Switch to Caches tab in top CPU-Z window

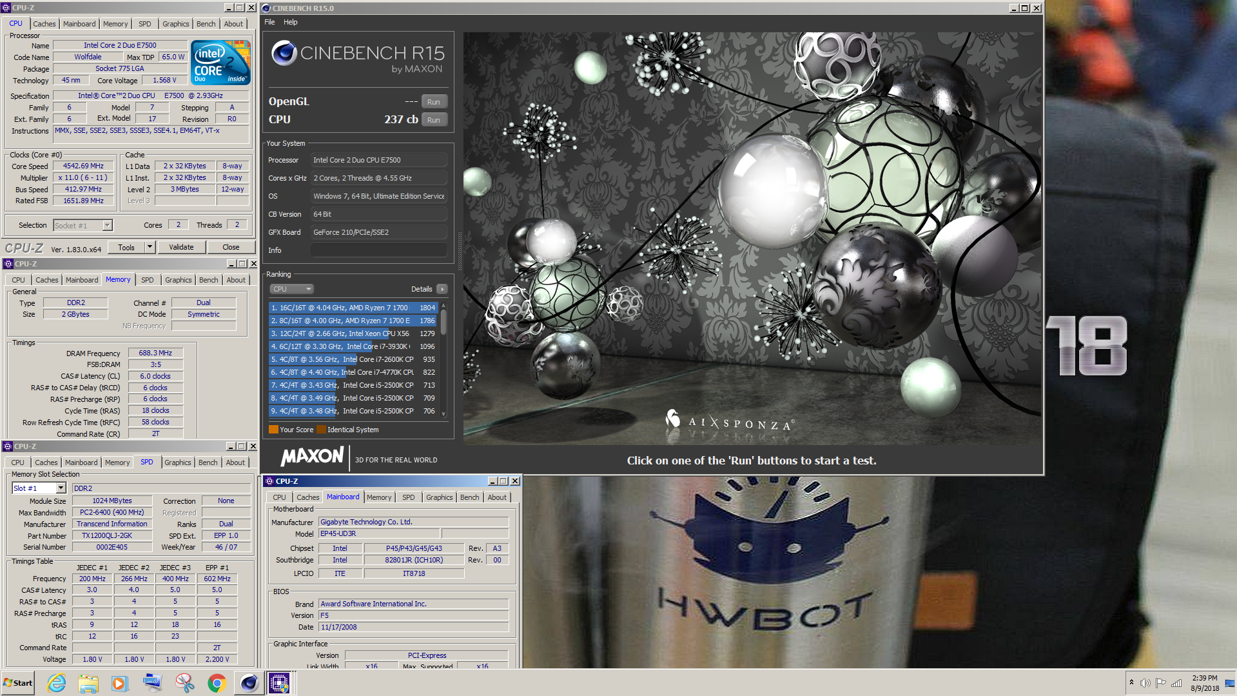[x=44, y=24]
